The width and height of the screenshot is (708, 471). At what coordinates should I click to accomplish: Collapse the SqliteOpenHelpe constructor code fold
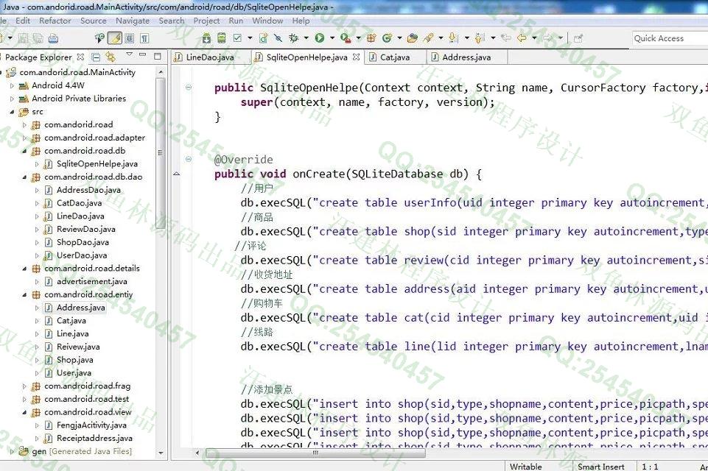tap(189, 87)
